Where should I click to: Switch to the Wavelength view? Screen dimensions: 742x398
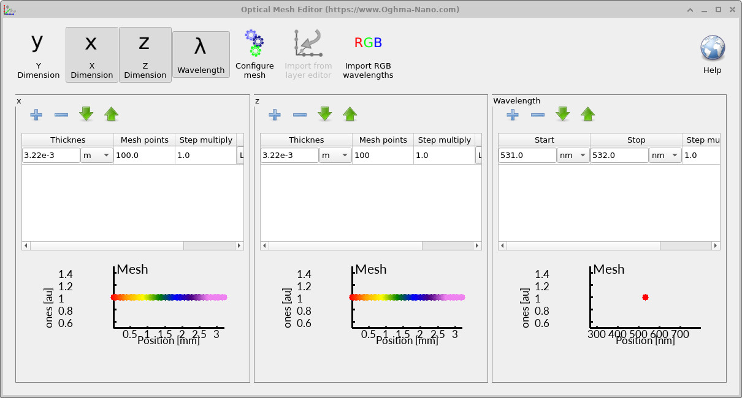coord(201,54)
